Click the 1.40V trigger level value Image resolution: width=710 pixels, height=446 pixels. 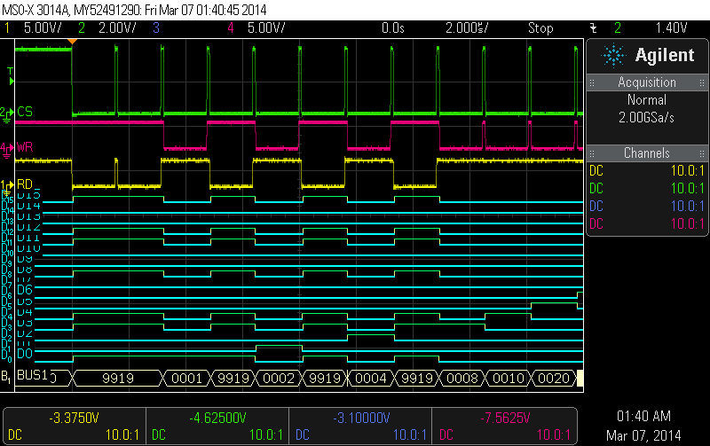671,28
